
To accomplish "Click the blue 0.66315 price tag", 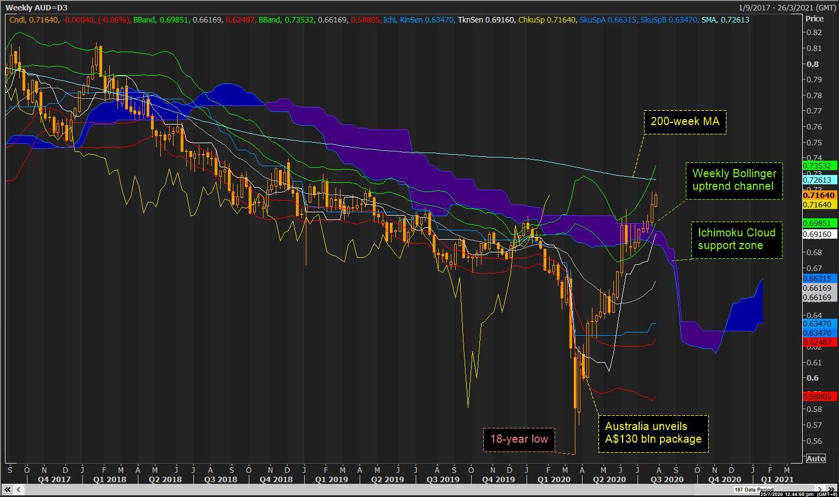I will click(820, 279).
